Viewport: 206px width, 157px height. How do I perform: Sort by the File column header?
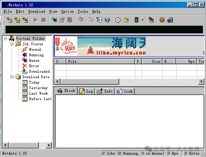101,61
